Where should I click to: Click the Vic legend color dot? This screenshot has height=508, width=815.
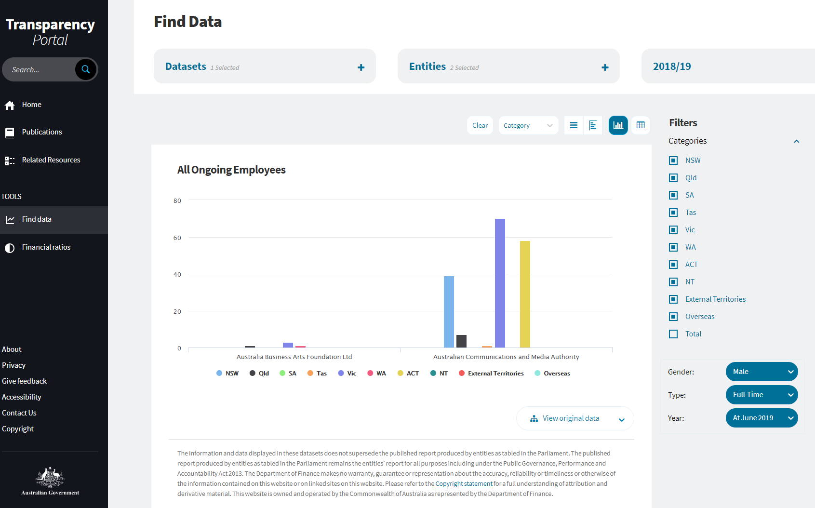(x=340, y=373)
